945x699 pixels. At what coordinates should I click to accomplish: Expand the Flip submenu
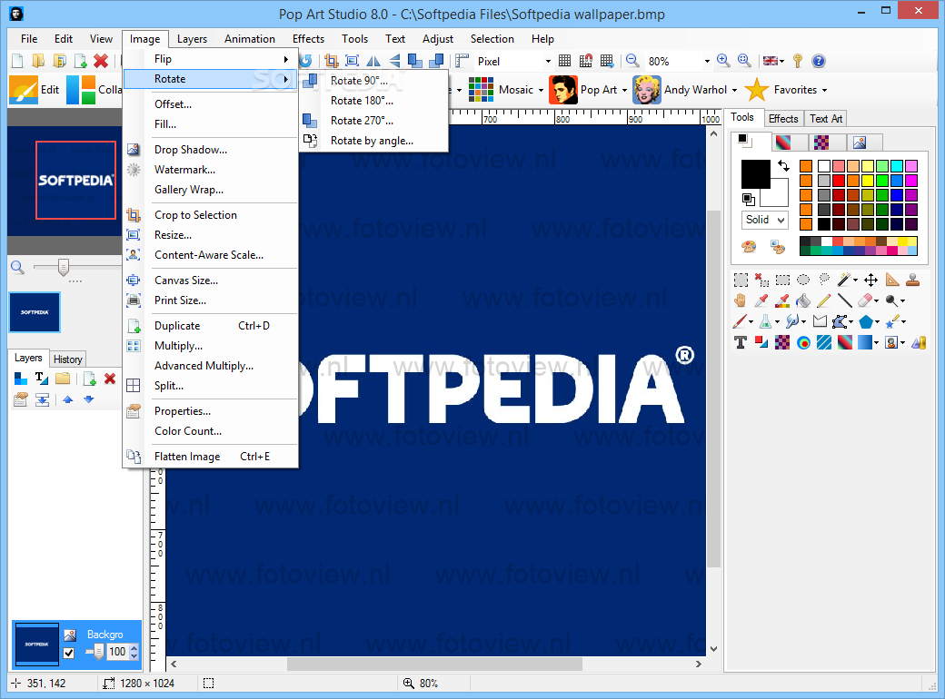210,59
